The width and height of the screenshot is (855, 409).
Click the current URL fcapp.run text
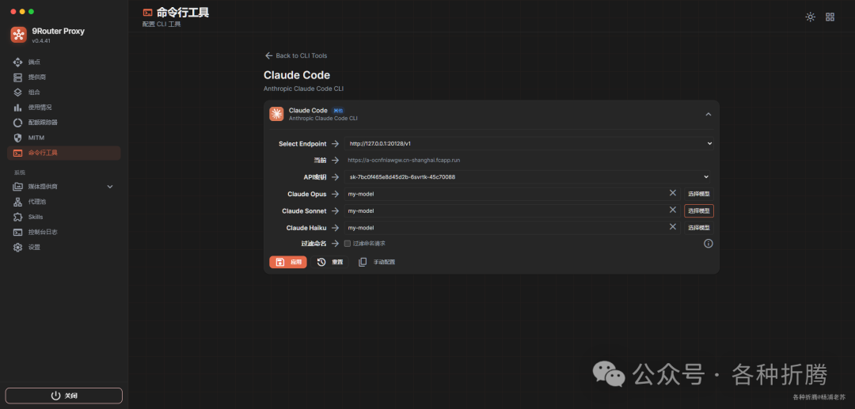click(404, 160)
